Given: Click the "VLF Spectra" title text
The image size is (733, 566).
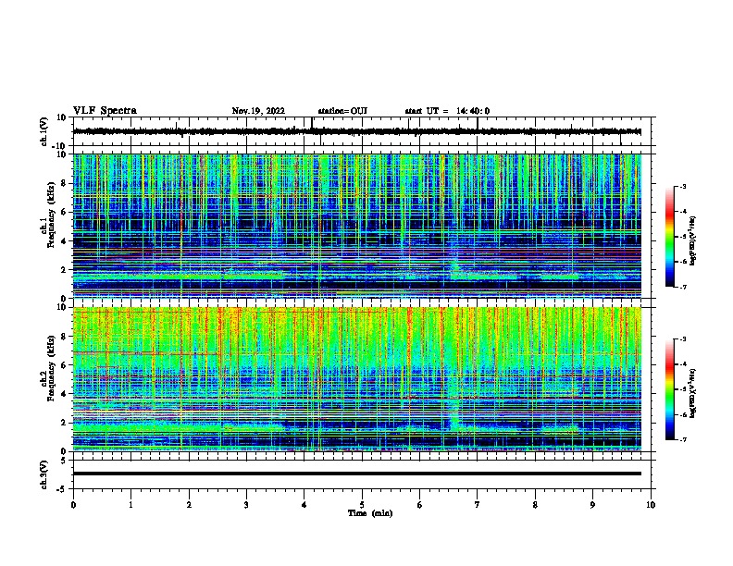Looking at the screenshot, I should click(x=105, y=111).
